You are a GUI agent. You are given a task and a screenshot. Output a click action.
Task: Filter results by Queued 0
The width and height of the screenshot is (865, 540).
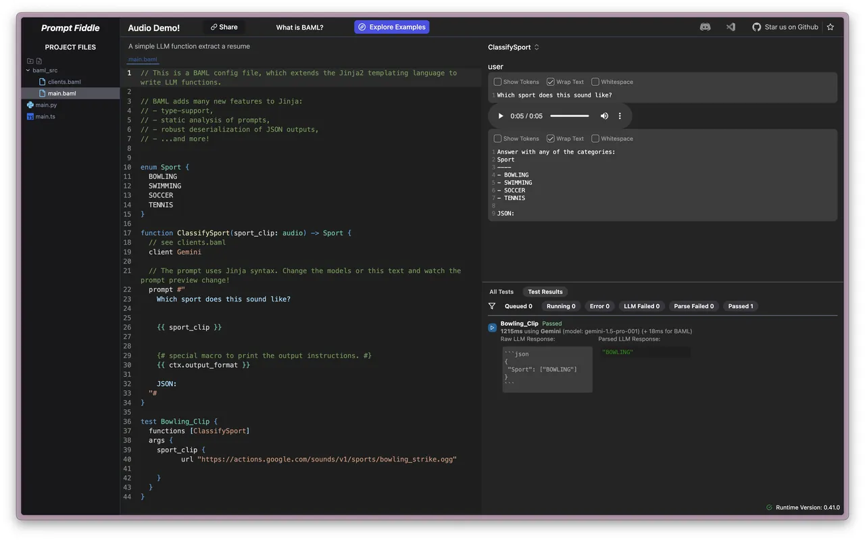click(x=518, y=306)
